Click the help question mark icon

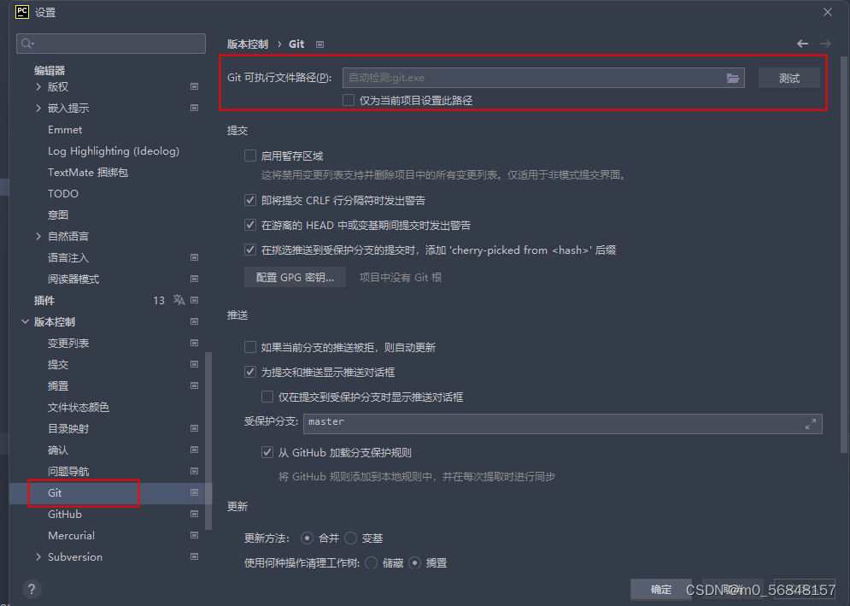(32, 589)
